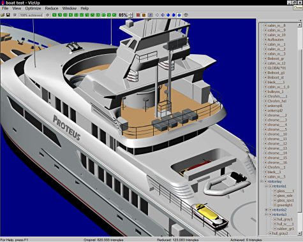
Task: Open the View menu
Action: [17, 8]
